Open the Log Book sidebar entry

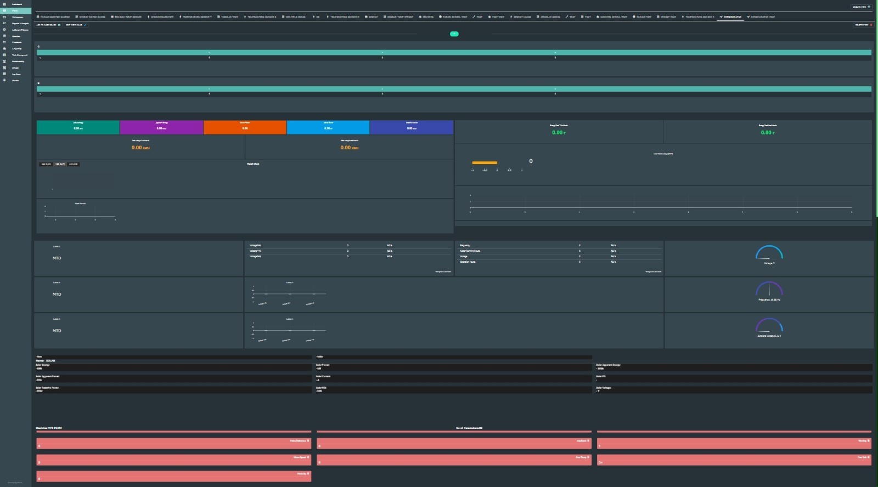pyautogui.click(x=16, y=74)
